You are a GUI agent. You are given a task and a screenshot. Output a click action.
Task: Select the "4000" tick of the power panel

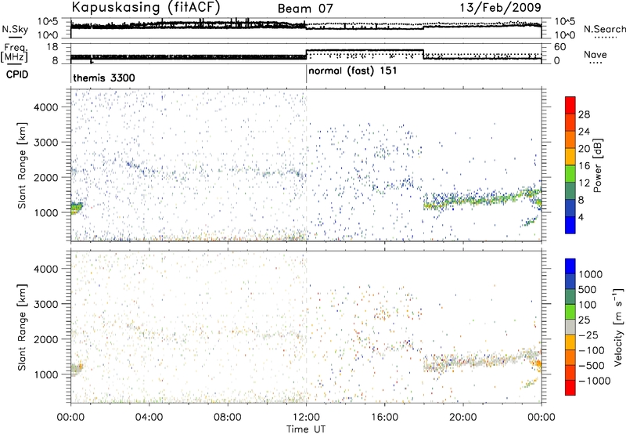pyautogui.click(x=45, y=107)
